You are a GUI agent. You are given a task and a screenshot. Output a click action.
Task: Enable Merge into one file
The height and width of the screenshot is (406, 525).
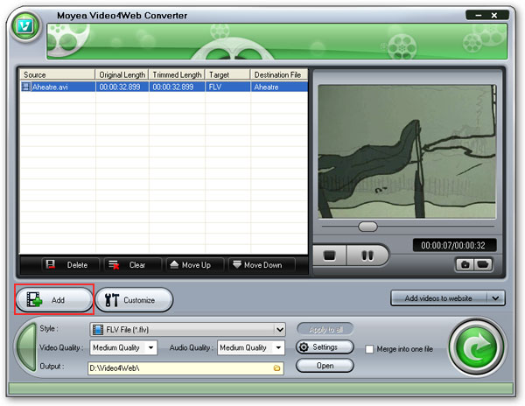click(x=369, y=349)
